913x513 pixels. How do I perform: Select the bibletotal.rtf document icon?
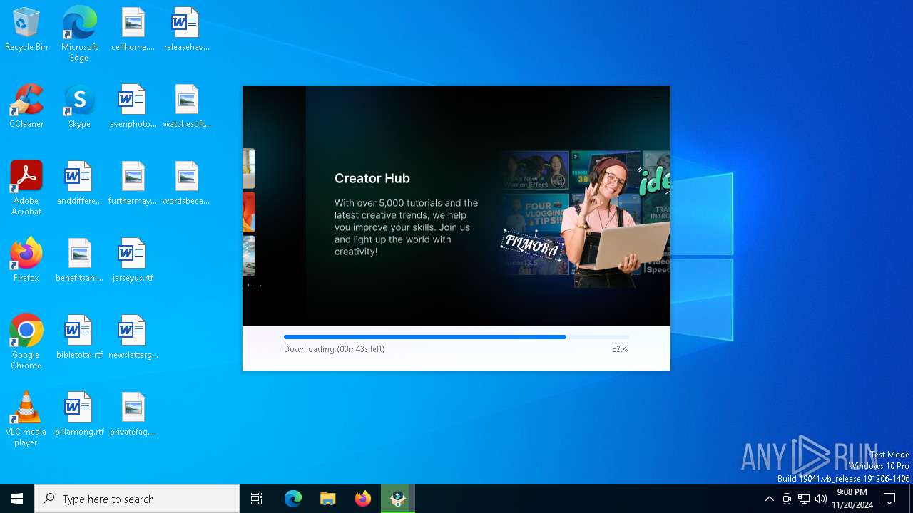pyautogui.click(x=79, y=337)
